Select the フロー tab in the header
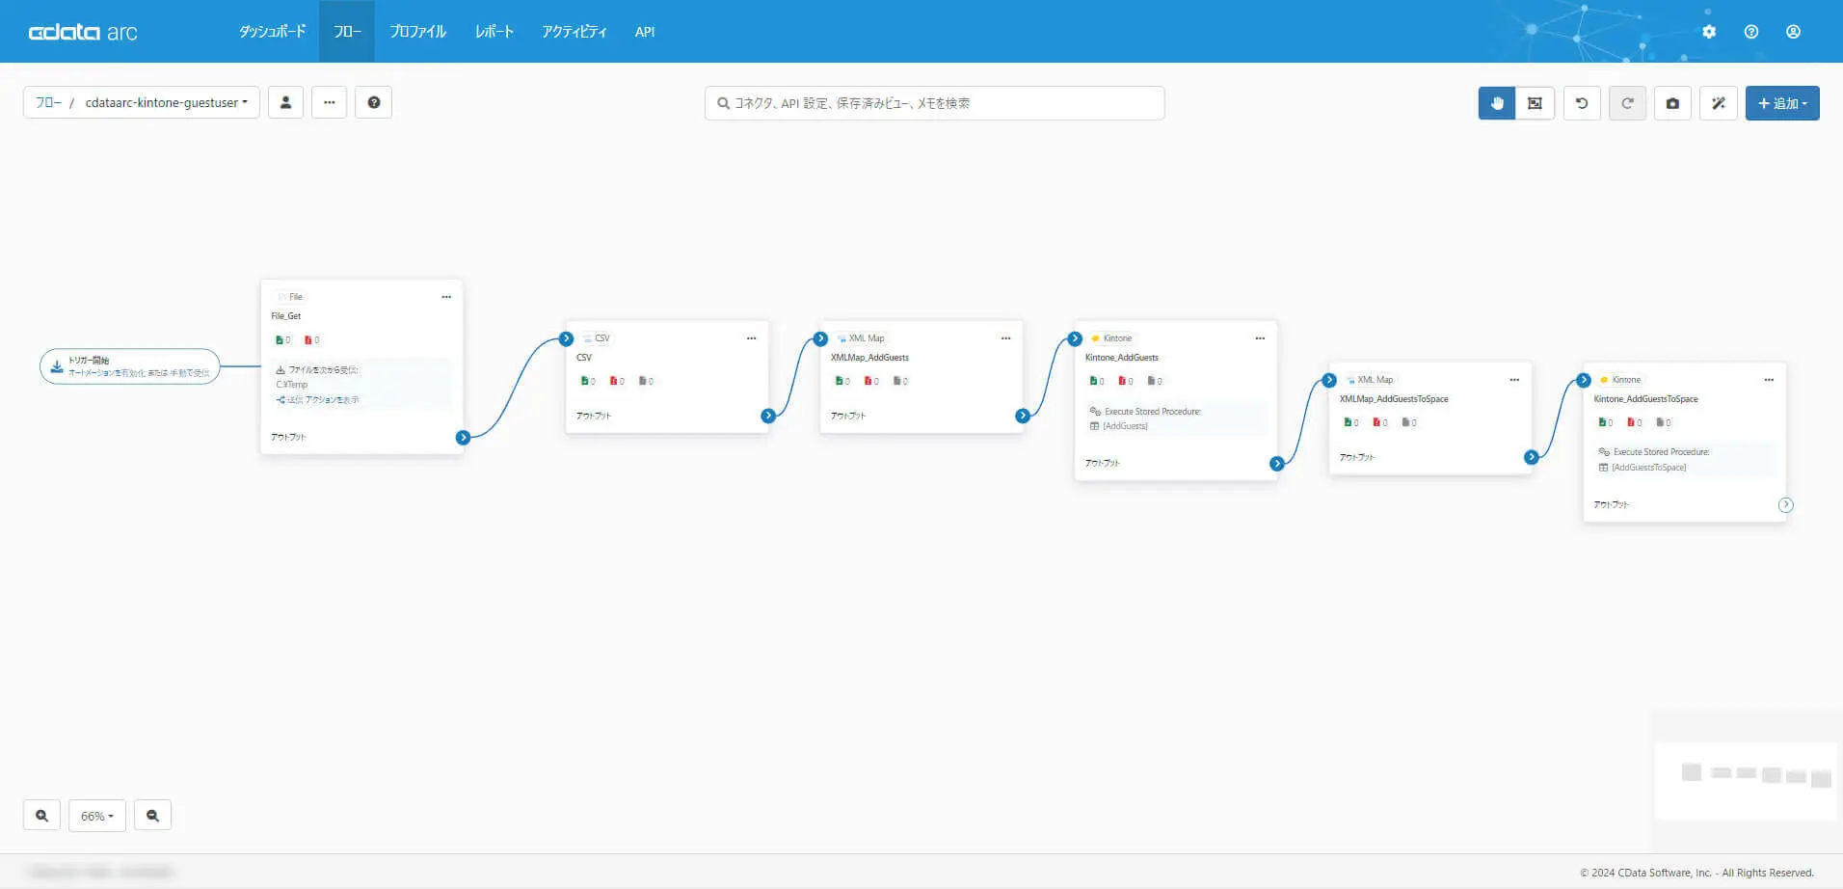The image size is (1843, 889). coord(347,32)
